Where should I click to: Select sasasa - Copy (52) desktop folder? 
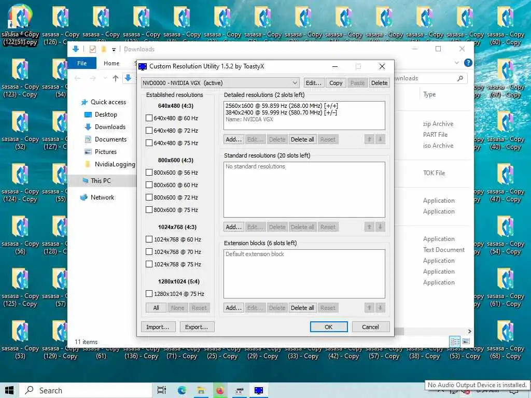click(x=20, y=131)
